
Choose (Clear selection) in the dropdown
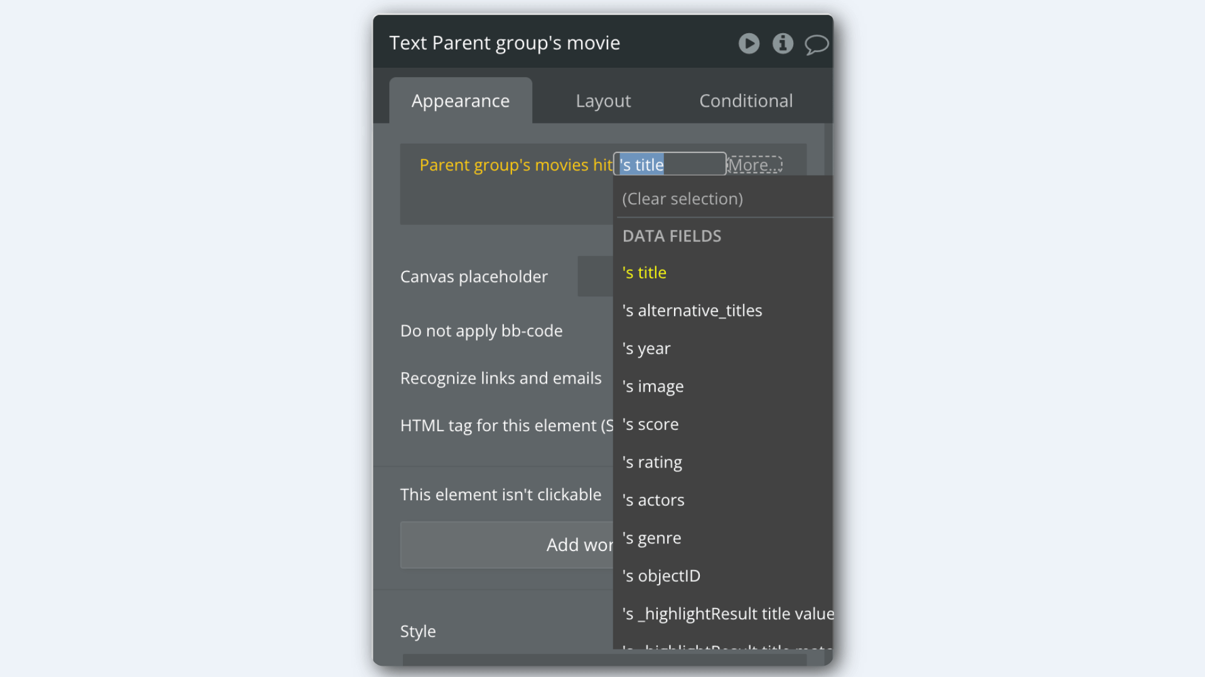click(682, 199)
